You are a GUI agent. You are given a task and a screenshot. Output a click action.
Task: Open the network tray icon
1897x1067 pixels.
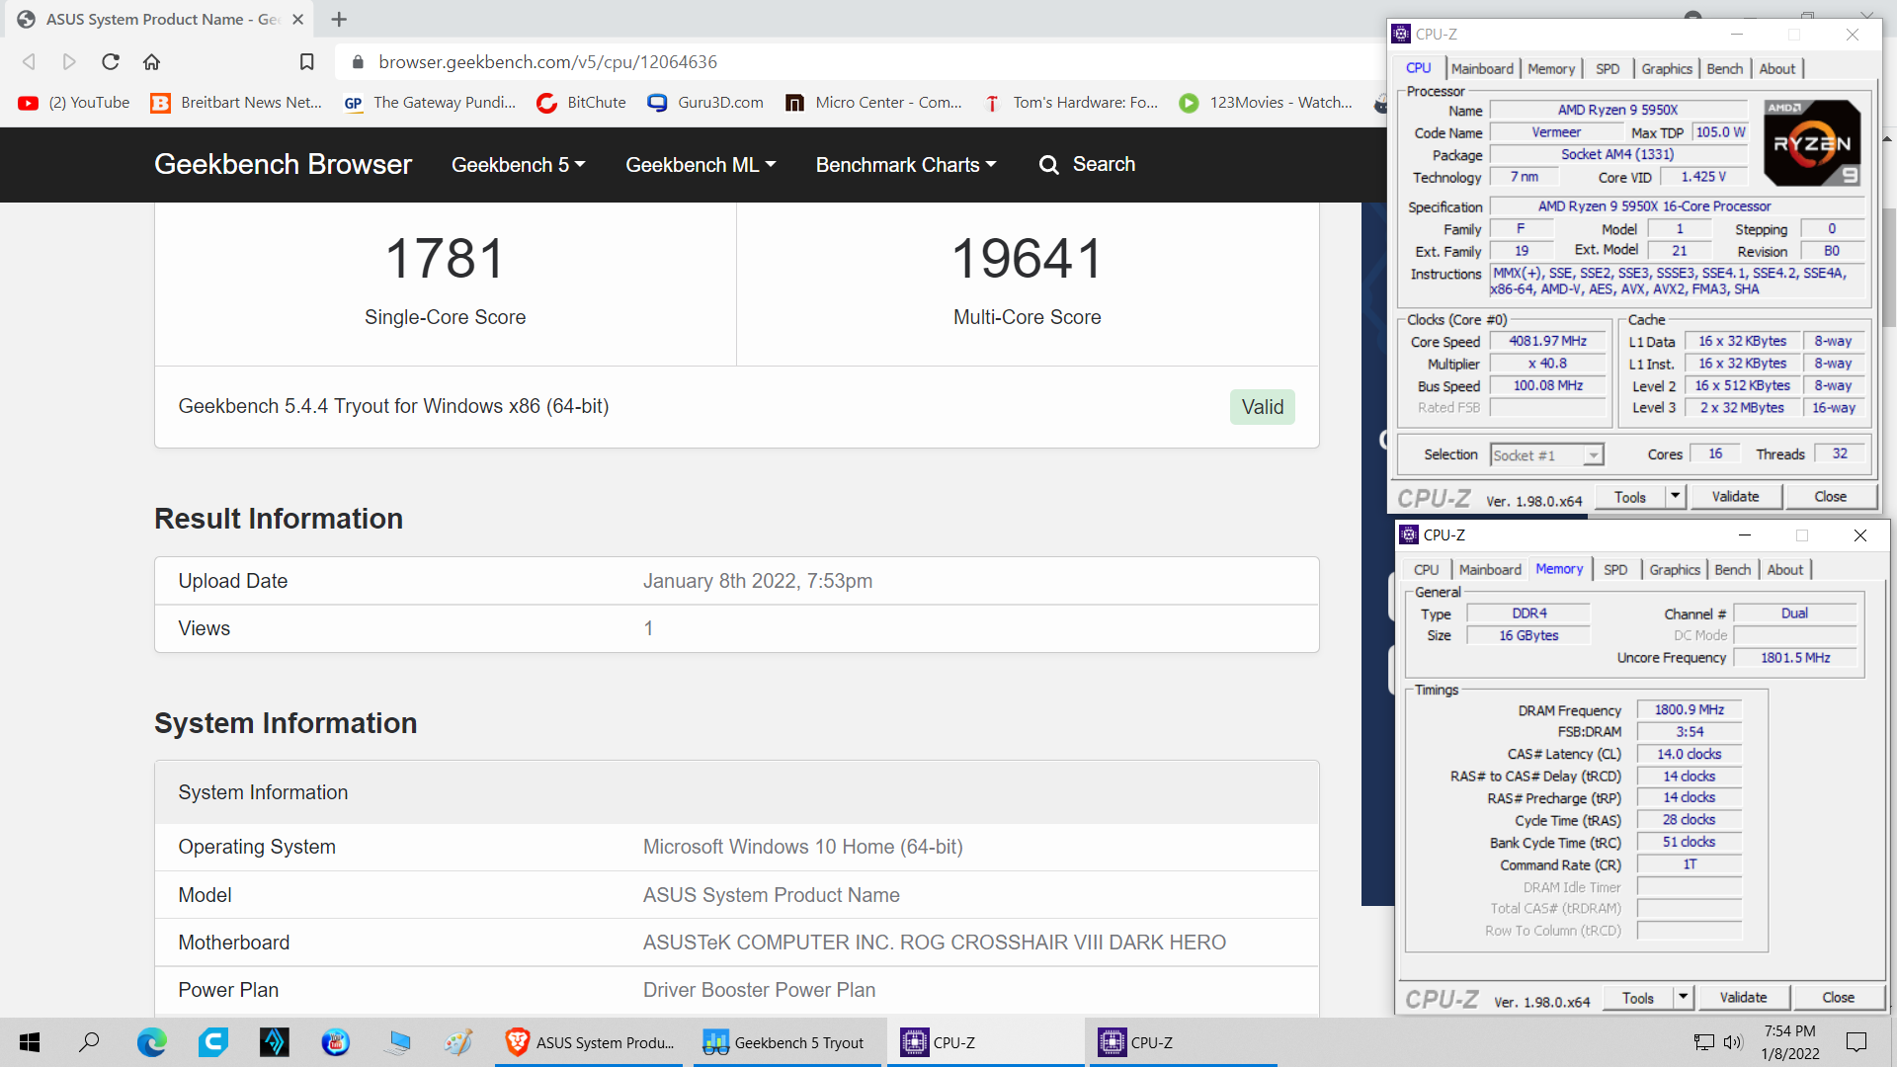point(1704,1042)
